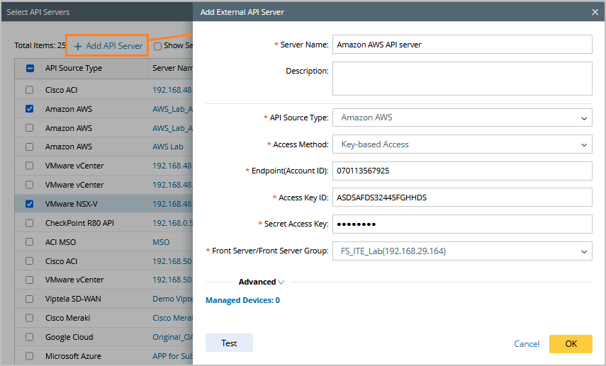Close the Add External API Server dialog
Viewport: 606px width, 366px height.
(595, 12)
